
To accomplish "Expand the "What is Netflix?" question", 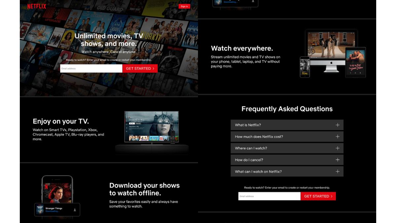I will pos(287,125).
